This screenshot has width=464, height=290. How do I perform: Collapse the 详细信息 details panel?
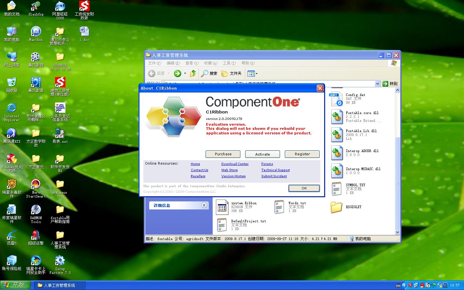click(x=204, y=205)
